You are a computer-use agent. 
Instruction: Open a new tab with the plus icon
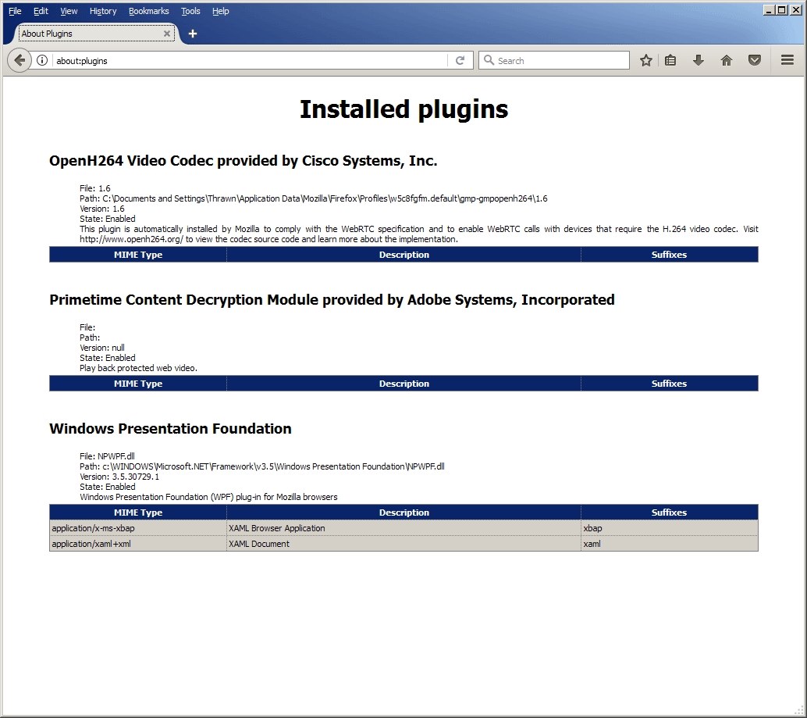point(193,34)
